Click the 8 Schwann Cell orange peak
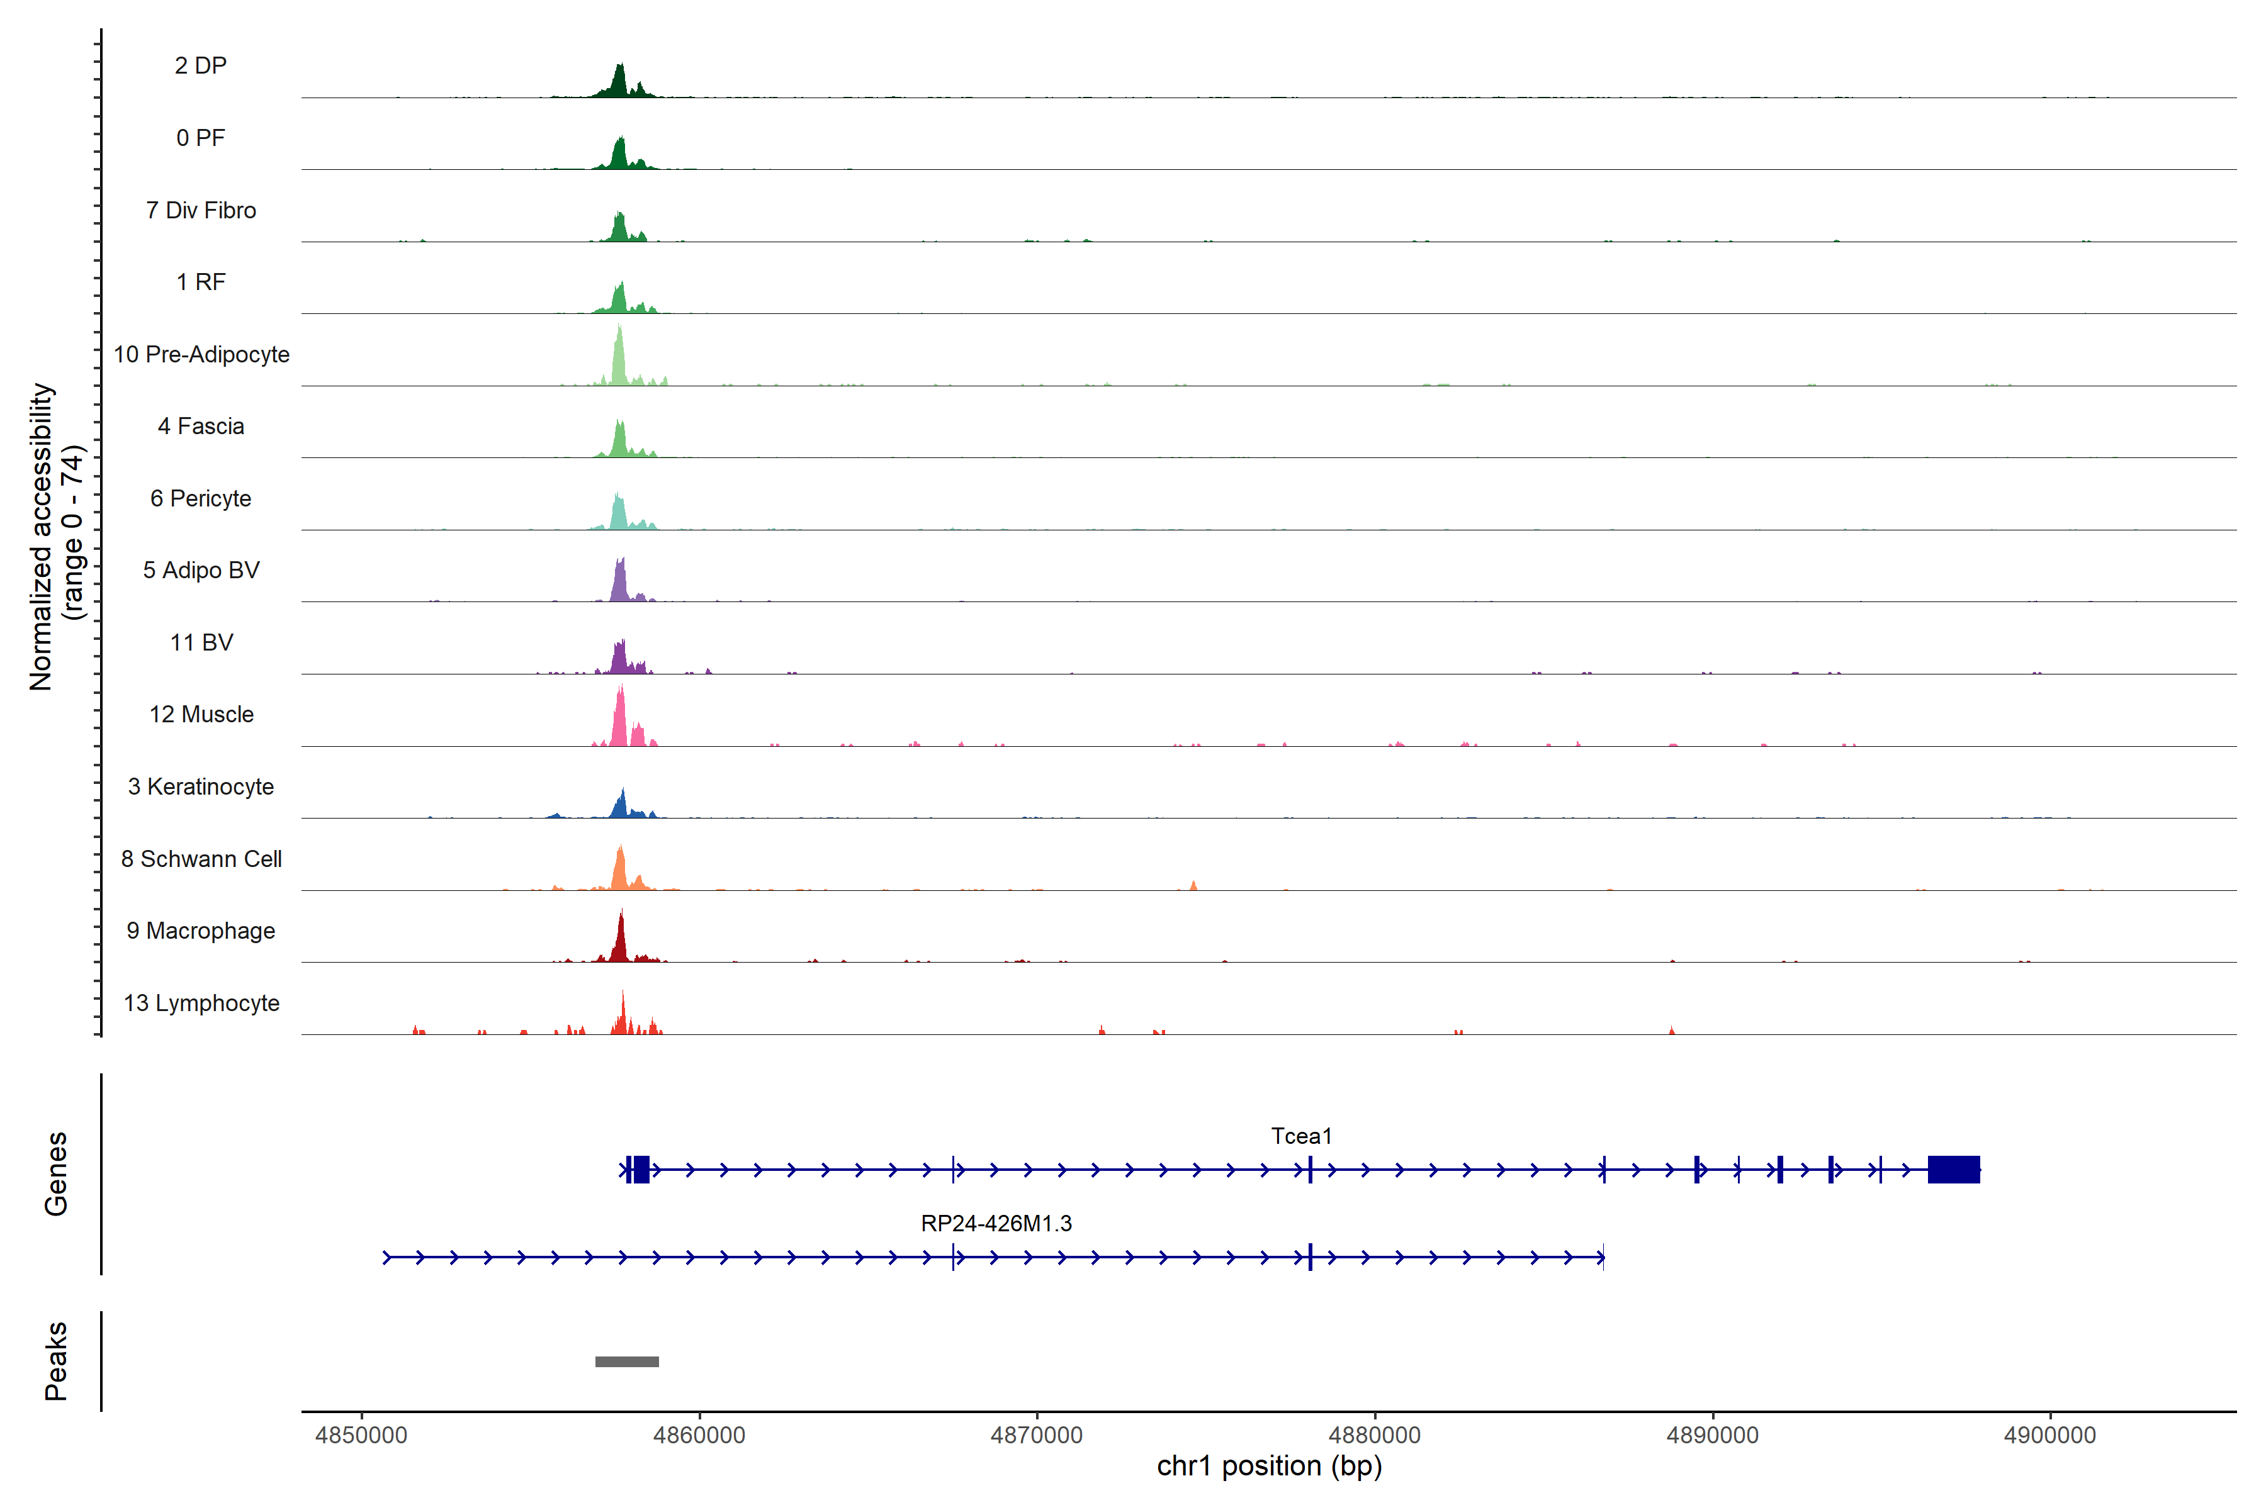Image resolution: width=2266 pixels, height=1510 pixels. [619, 870]
